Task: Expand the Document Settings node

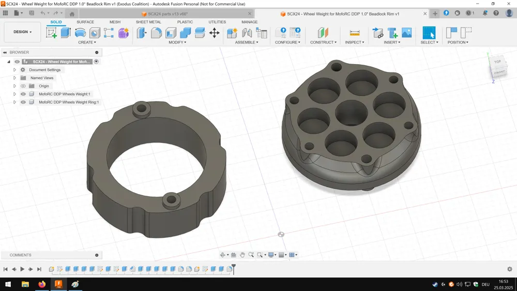Action: tap(14, 70)
